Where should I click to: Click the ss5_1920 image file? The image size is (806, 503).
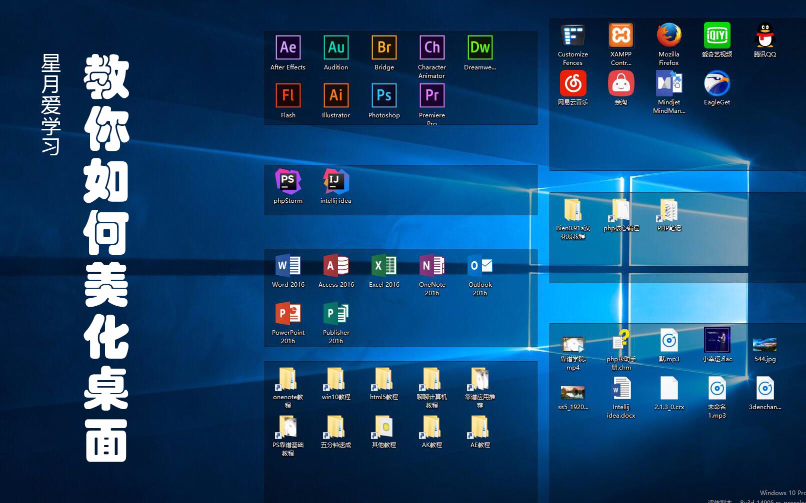[x=573, y=392]
